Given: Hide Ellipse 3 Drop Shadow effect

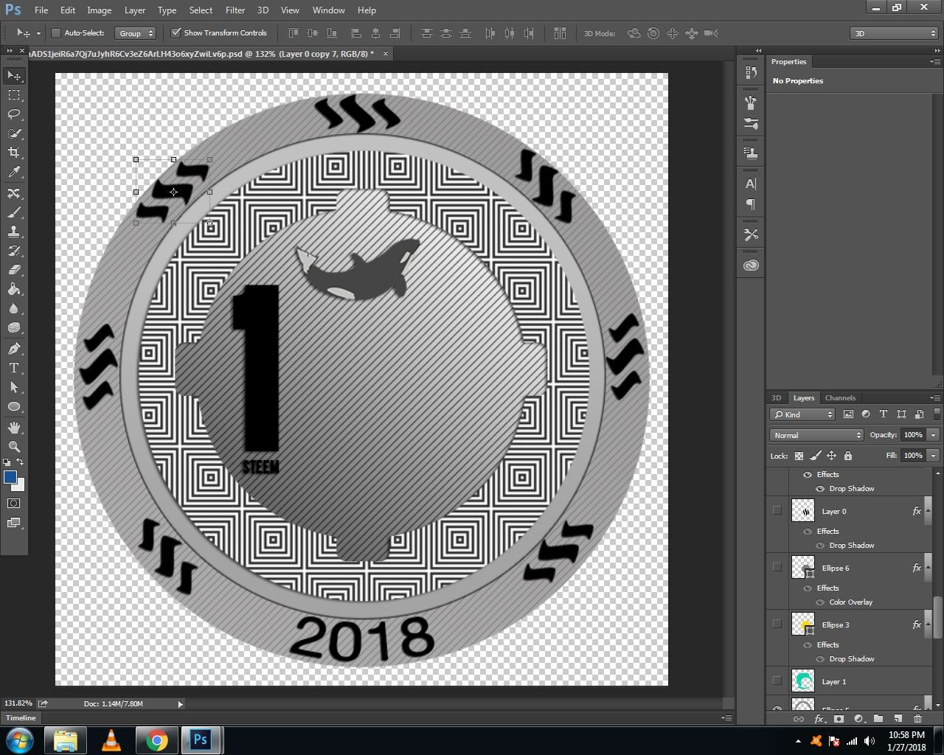Looking at the screenshot, I should [820, 659].
